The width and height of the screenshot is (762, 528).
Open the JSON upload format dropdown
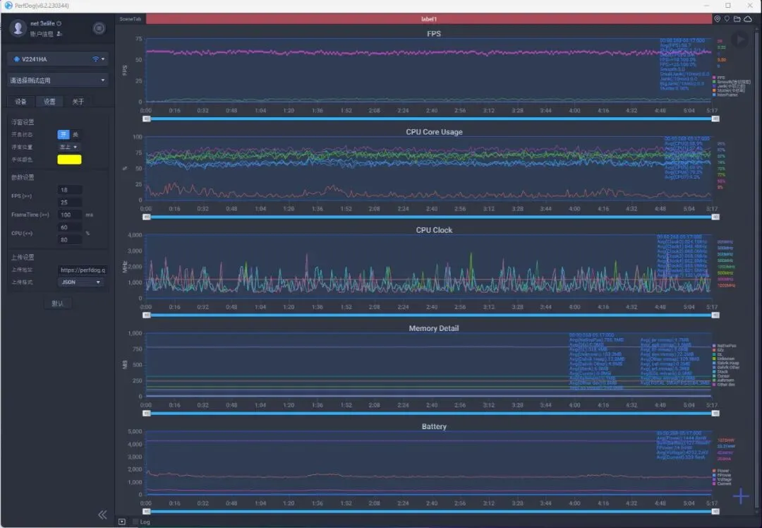coord(80,282)
